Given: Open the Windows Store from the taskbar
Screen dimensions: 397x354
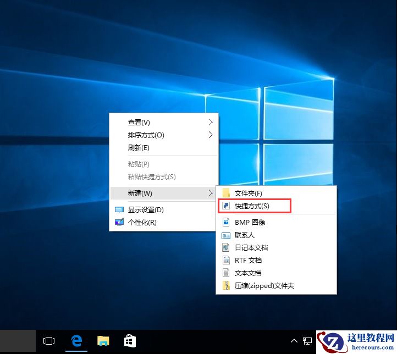Looking at the screenshot, I should (130, 341).
